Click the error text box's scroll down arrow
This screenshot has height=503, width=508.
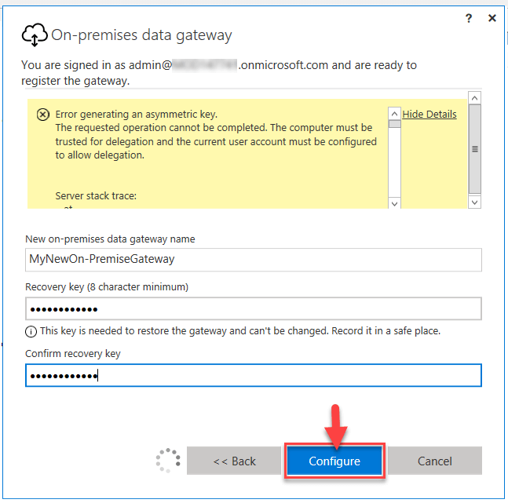point(395,202)
